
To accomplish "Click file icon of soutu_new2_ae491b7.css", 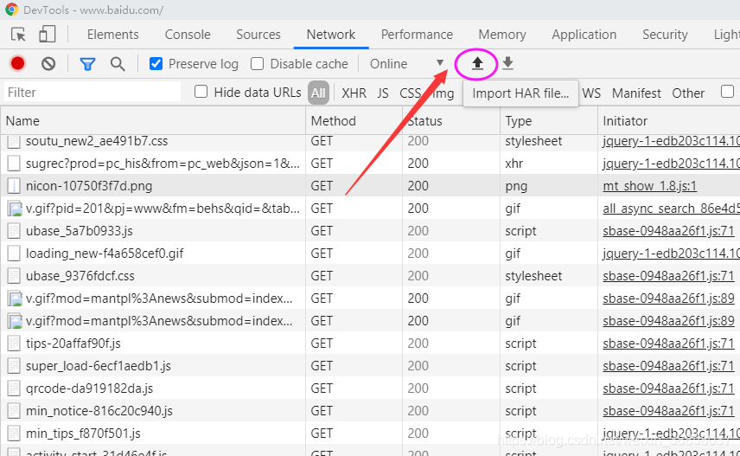I will coord(14,141).
